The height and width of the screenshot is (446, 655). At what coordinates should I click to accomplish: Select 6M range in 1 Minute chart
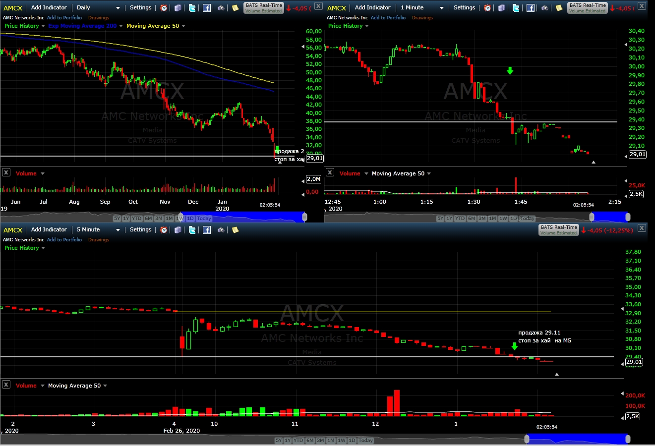click(x=472, y=219)
